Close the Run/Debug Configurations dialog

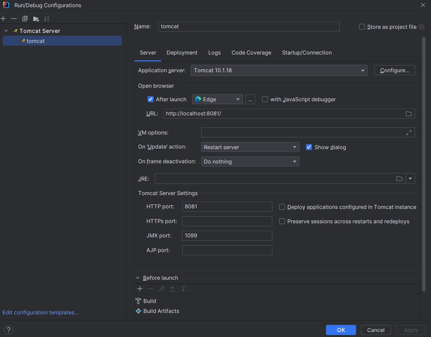(x=423, y=5)
